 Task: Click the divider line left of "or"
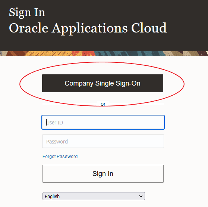click(x=70, y=104)
